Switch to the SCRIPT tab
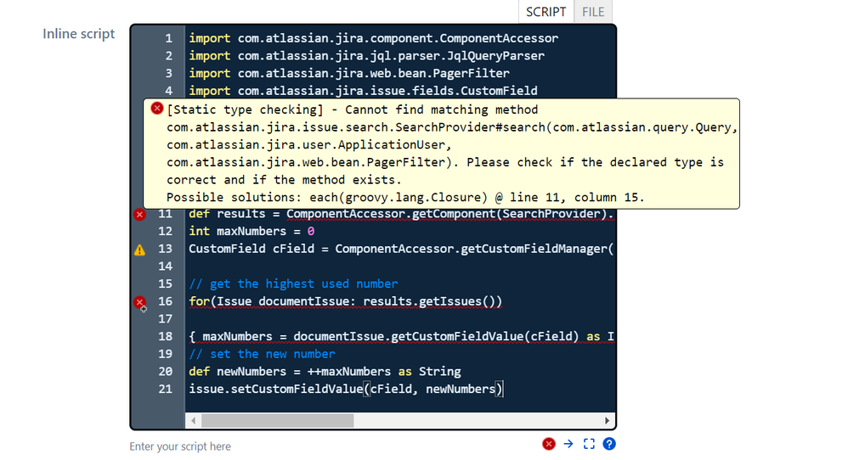 tap(546, 12)
